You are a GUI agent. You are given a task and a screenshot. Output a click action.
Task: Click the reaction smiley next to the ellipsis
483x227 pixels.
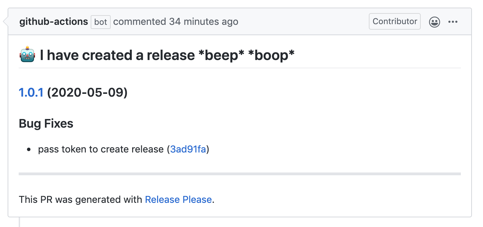(434, 21)
